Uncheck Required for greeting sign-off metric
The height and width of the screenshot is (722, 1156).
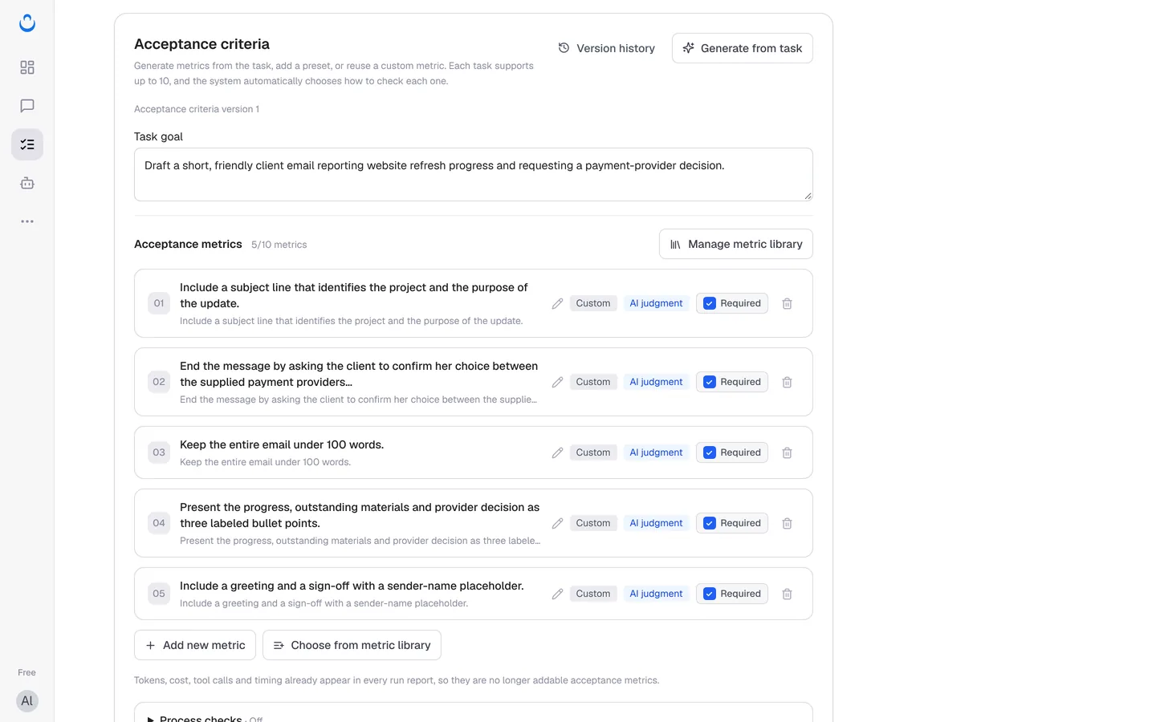710,594
